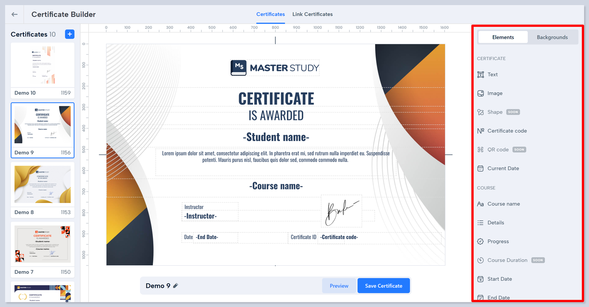Screen dimensions: 589x307
Task: Click the pencil icon beside Demo 9
Action: pos(176,286)
